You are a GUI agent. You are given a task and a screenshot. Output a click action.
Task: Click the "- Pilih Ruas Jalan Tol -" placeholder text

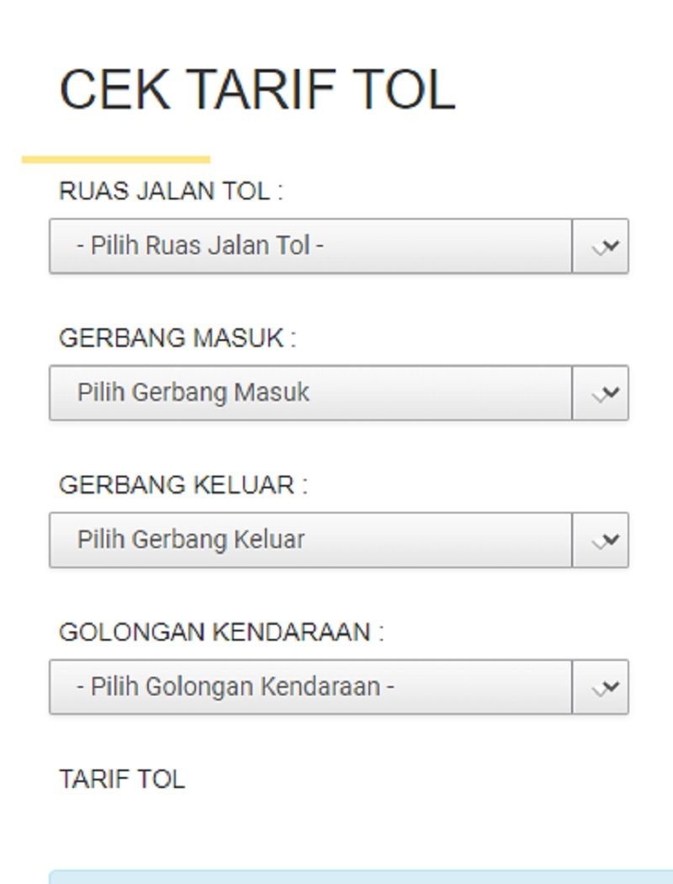coord(200,246)
